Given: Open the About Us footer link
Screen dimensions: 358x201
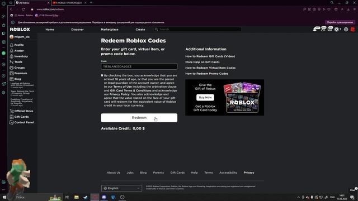Looking at the screenshot, I should point(114,173).
